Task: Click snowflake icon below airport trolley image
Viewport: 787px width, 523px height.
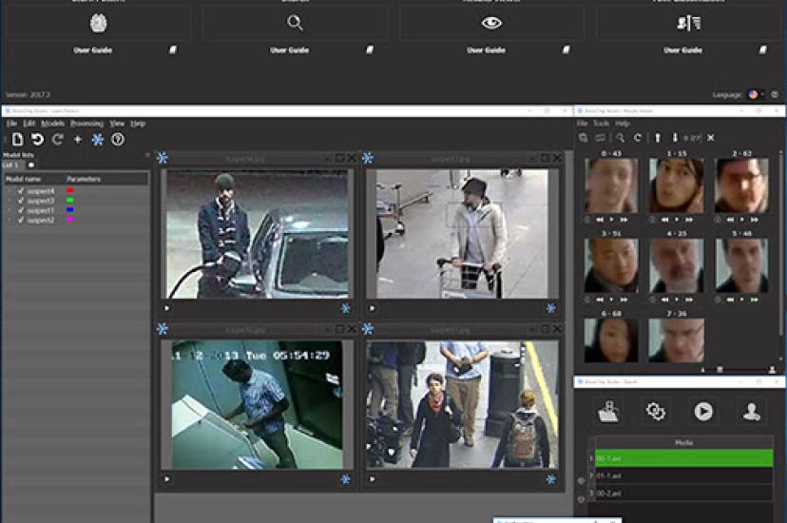Action: (x=551, y=308)
